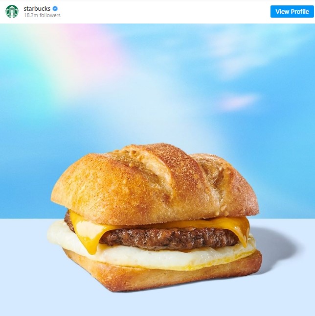This screenshot has width=315, height=316.
Task: Click the small pink cloud in background
Action: pos(238,101)
